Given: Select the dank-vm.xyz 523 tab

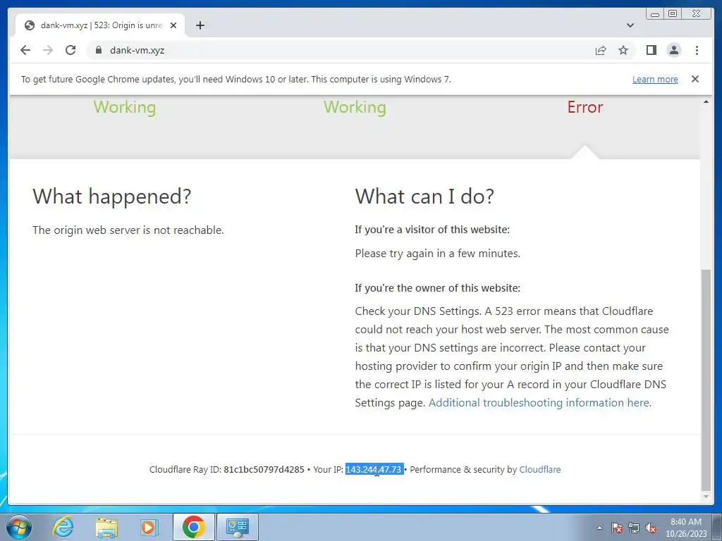Looking at the screenshot, I should 100,25.
